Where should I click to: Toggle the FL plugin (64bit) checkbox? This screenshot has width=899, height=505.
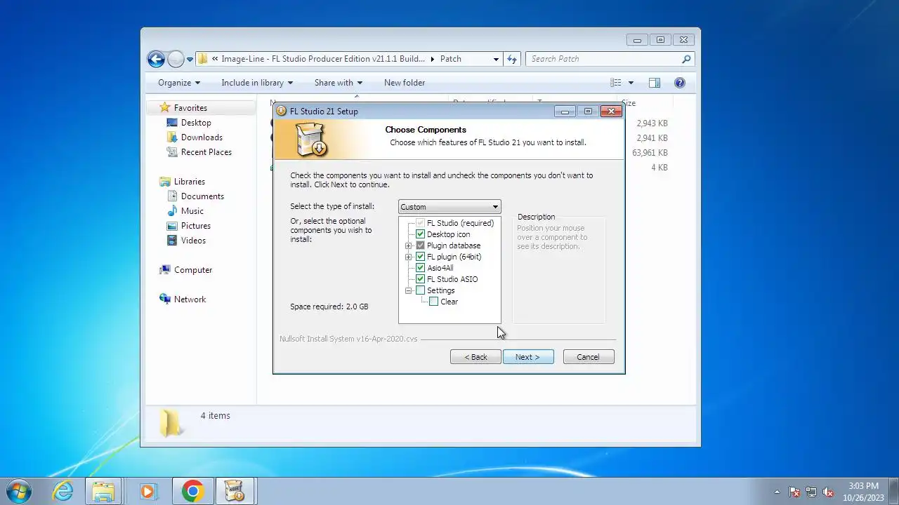(x=420, y=257)
